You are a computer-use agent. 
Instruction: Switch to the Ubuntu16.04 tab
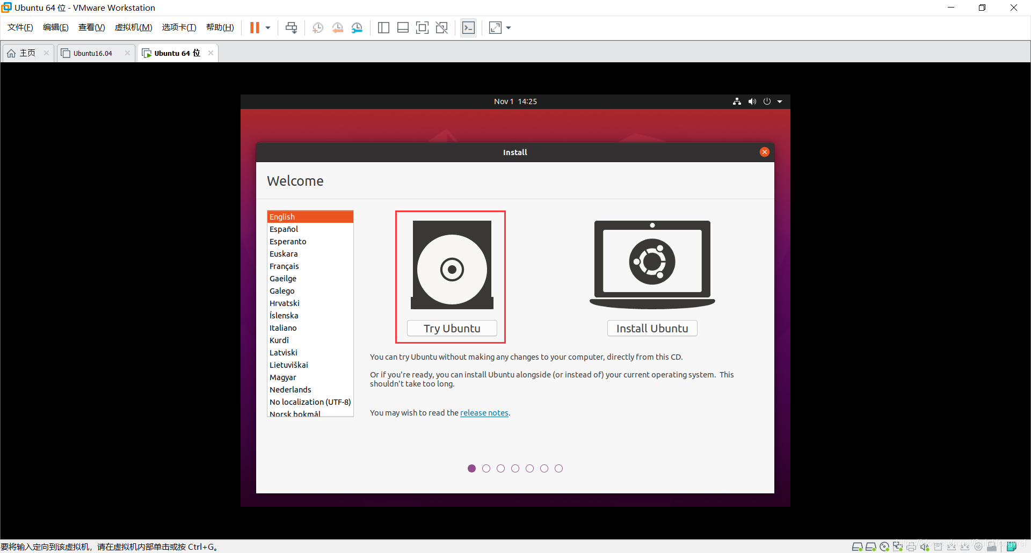pyautogui.click(x=92, y=53)
